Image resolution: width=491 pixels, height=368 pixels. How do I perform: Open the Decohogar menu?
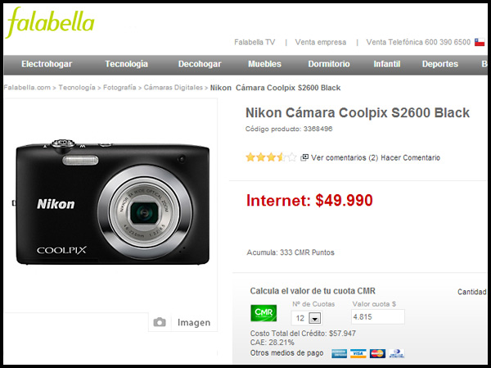pos(200,64)
